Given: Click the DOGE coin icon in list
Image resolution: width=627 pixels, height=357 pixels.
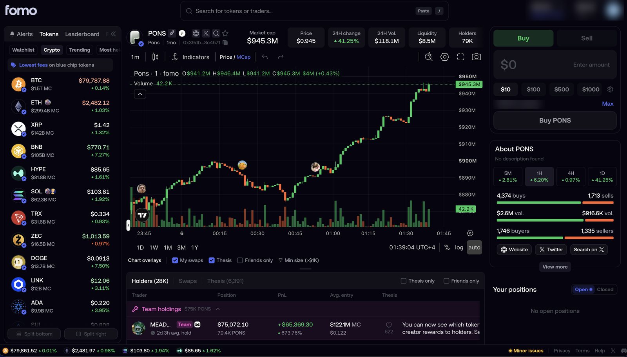Looking at the screenshot, I should (18, 262).
